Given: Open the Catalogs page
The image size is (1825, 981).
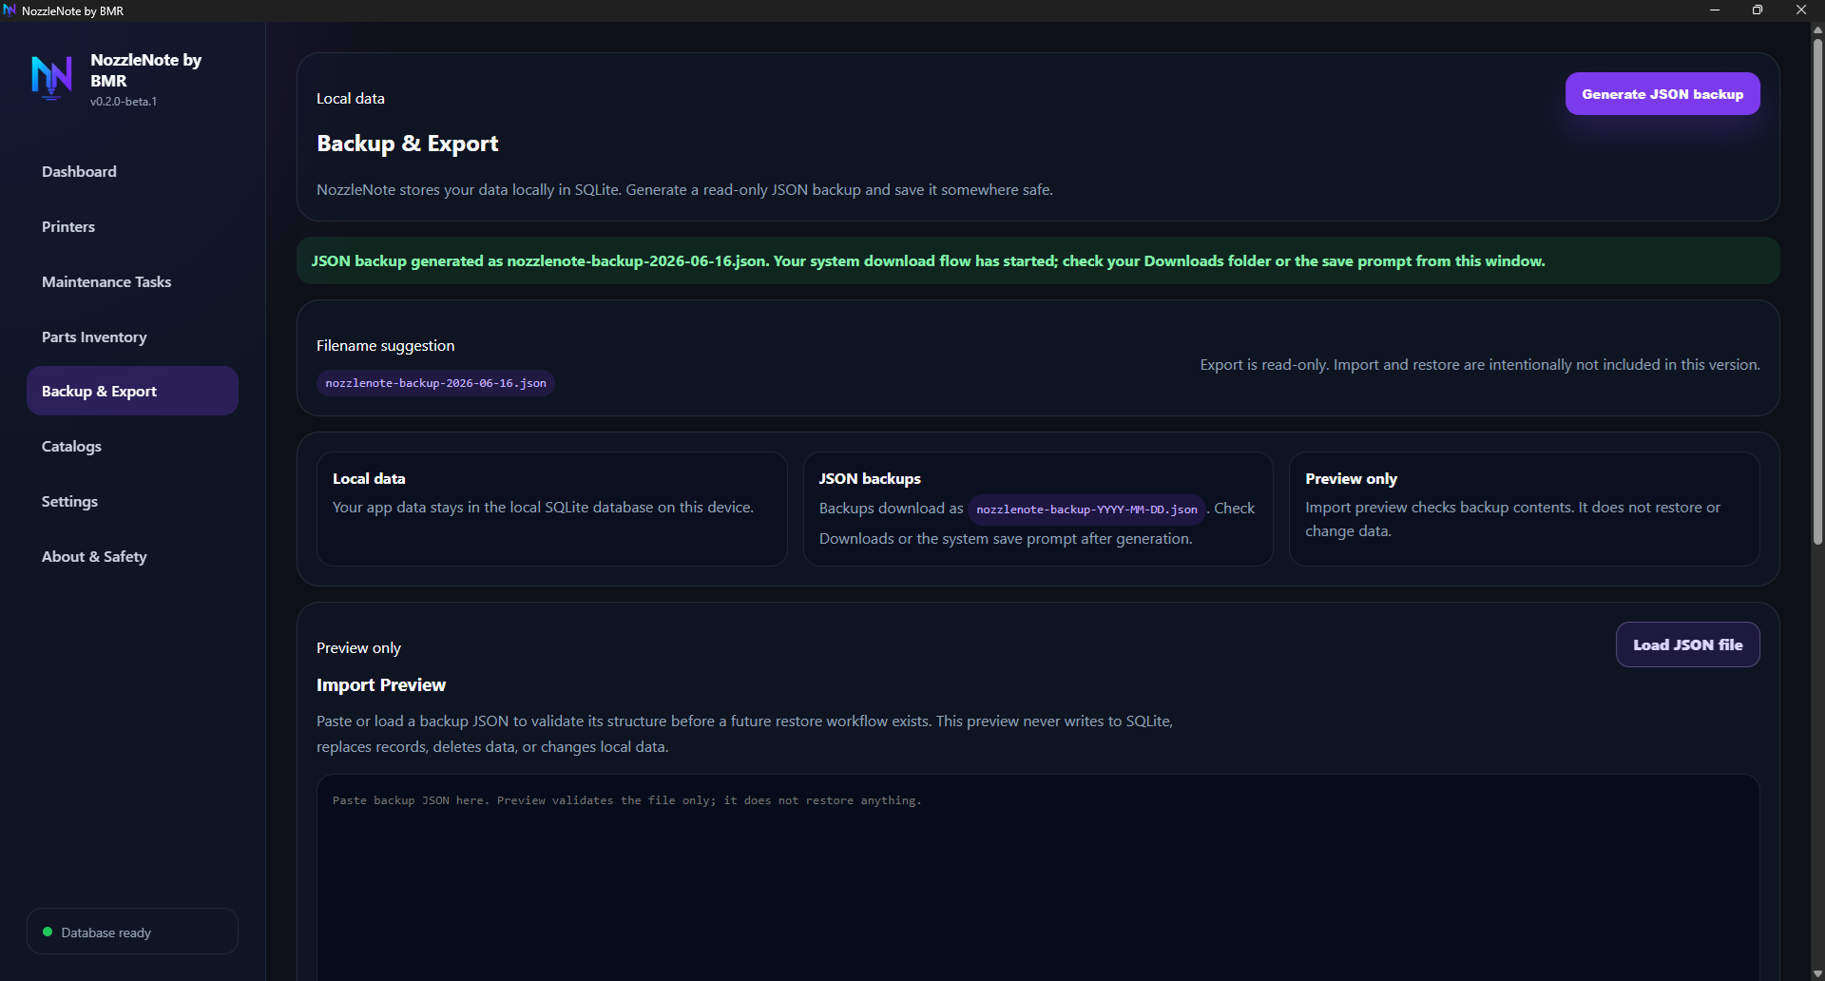Looking at the screenshot, I should click(x=132, y=446).
